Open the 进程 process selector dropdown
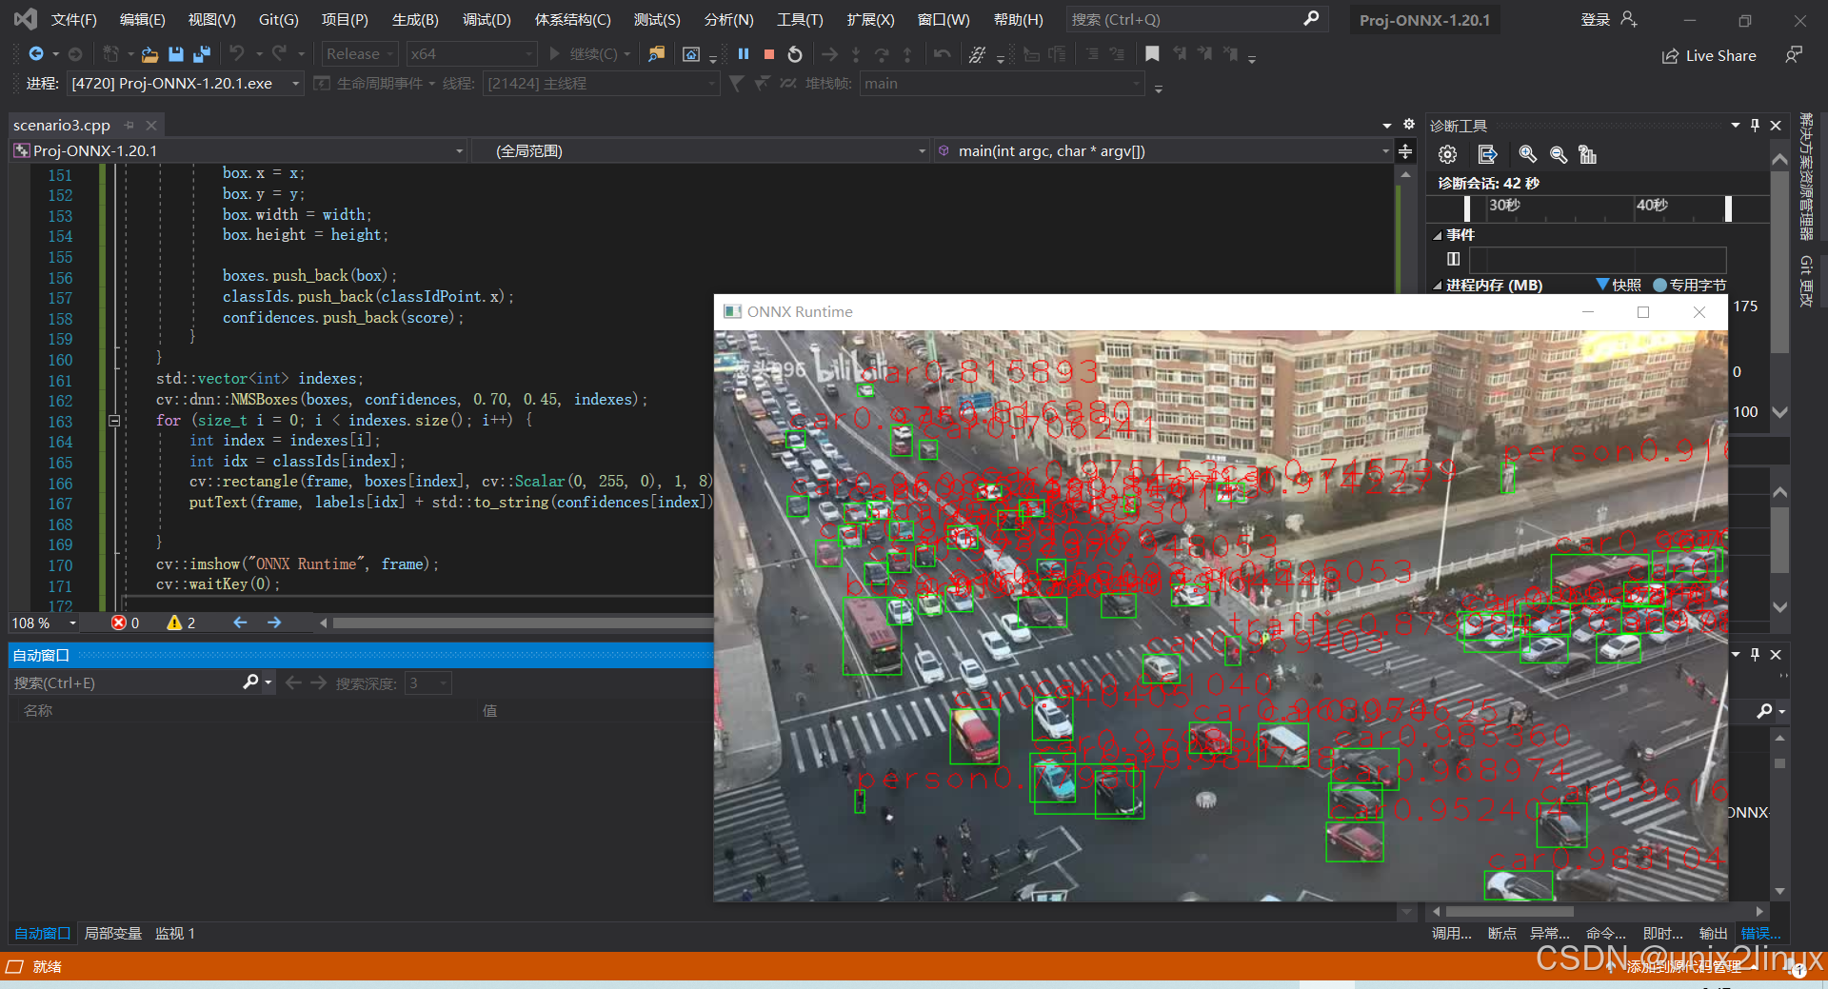This screenshot has height=989, width=1828. coord(186,84)
